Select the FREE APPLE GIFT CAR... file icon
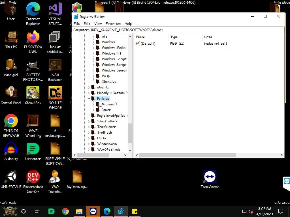Image resolution: width=290 pixels, height=217 pixels. (55, 154)
